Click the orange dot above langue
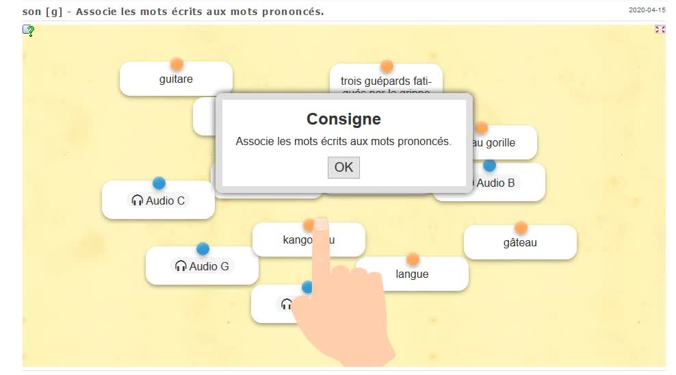The width and height of the screenshot is (676, 375). coord(413,259)
